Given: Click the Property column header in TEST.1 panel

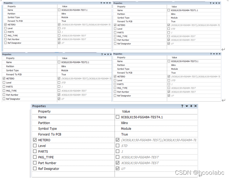Looking at the screenshot, I should (12, 7).
